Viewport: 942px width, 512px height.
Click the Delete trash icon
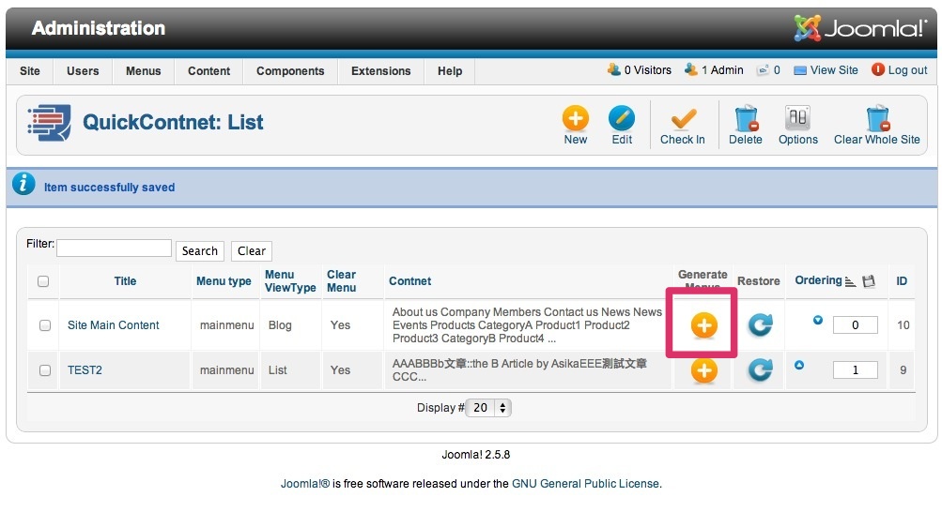point(746,119)
